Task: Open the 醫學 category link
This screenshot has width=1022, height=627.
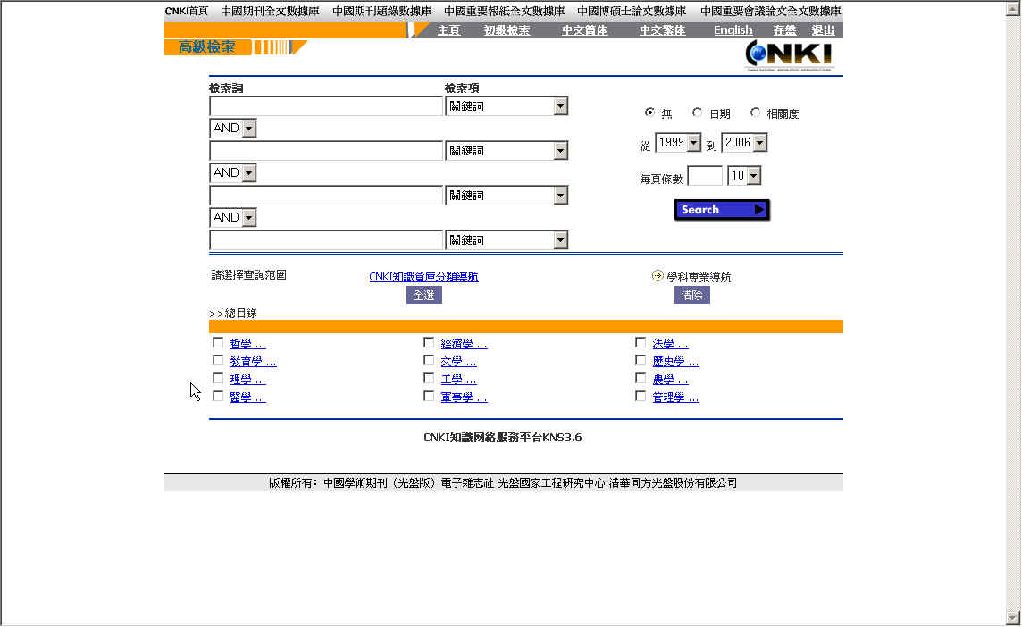Action: [x=247, y=397]
